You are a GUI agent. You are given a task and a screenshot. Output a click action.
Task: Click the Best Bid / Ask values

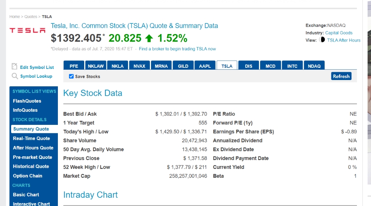pos(181,114)
